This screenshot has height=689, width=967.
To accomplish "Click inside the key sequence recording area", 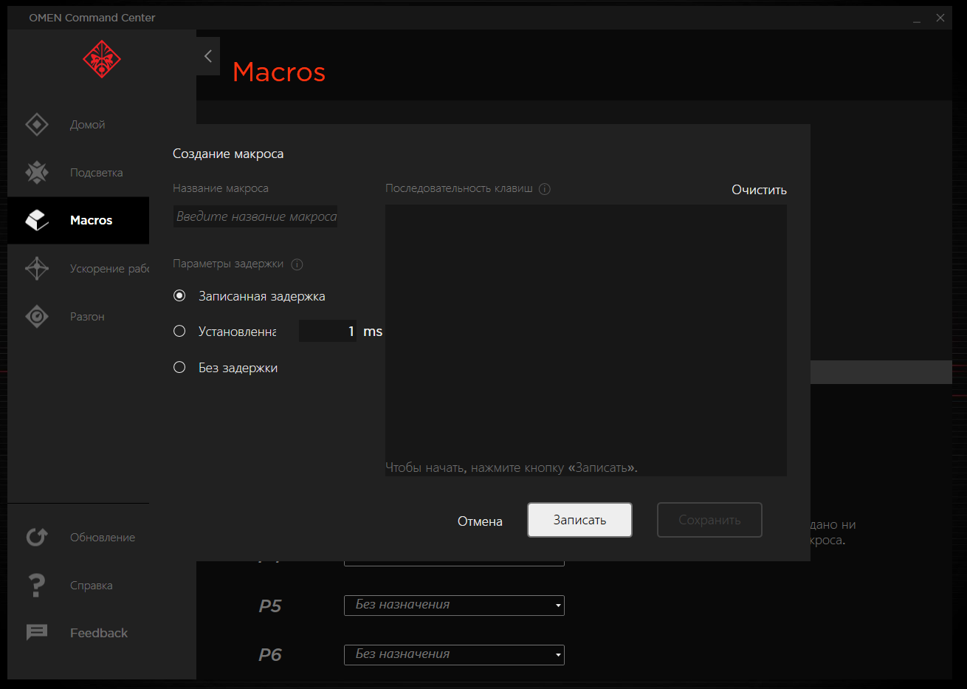I will tap(586, 340).
